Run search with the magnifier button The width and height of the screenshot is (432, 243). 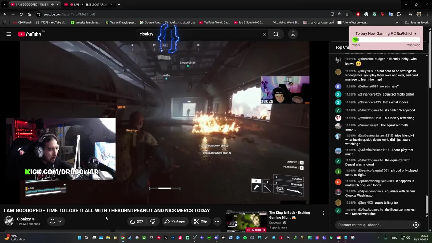(276, 34)
